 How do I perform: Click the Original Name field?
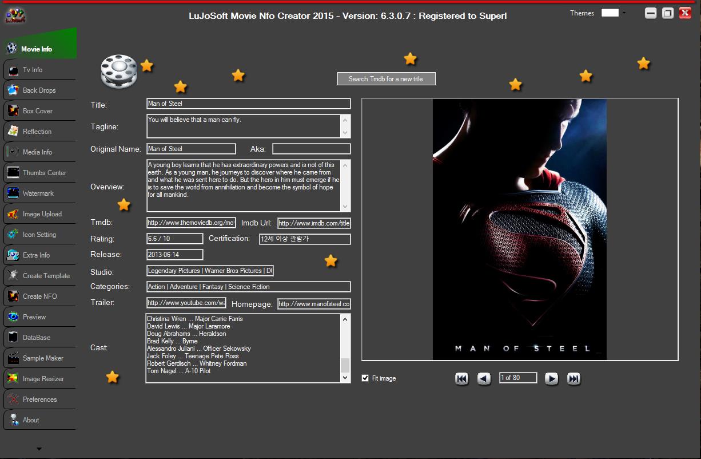(191, 149)
